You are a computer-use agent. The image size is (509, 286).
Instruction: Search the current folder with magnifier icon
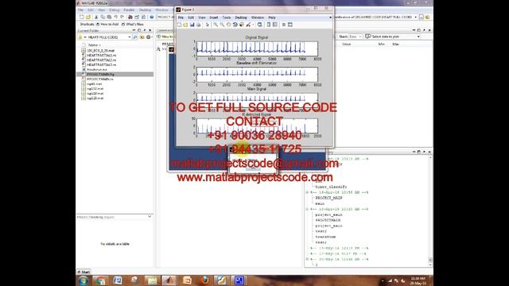coord(135,37)
